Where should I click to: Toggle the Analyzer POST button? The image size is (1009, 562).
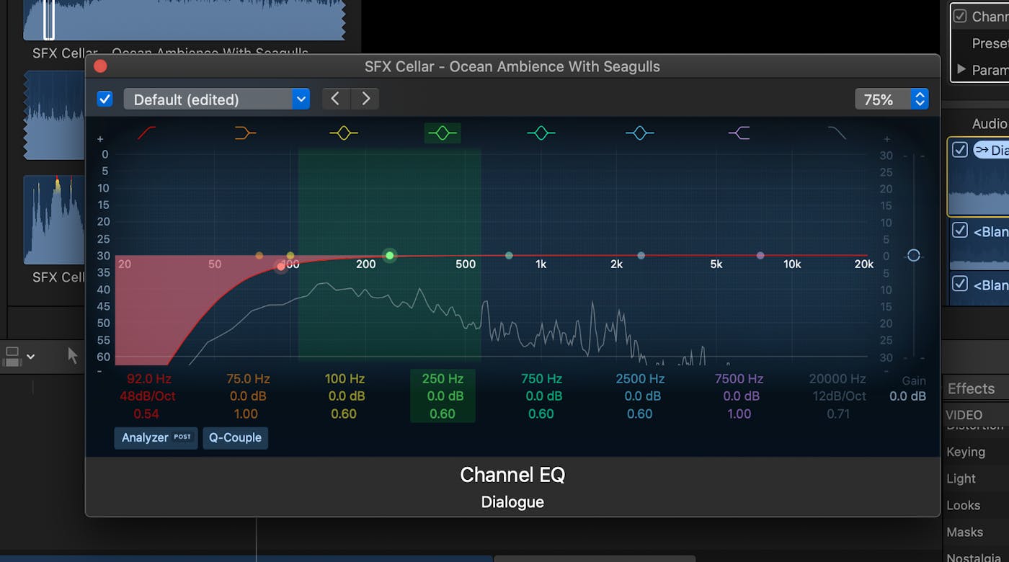(x=156, y=437)
